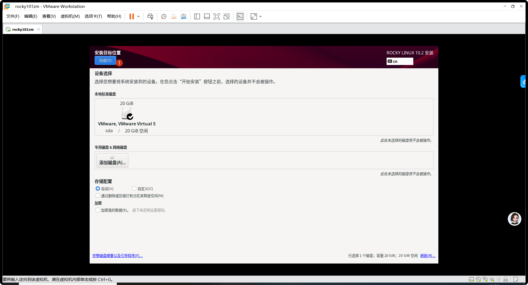Open the 完整磁盘摘要以及引导程序(F)... link
Image resolution: width=528 pixels, height=285 pixels.
click(x=117, y=256)
